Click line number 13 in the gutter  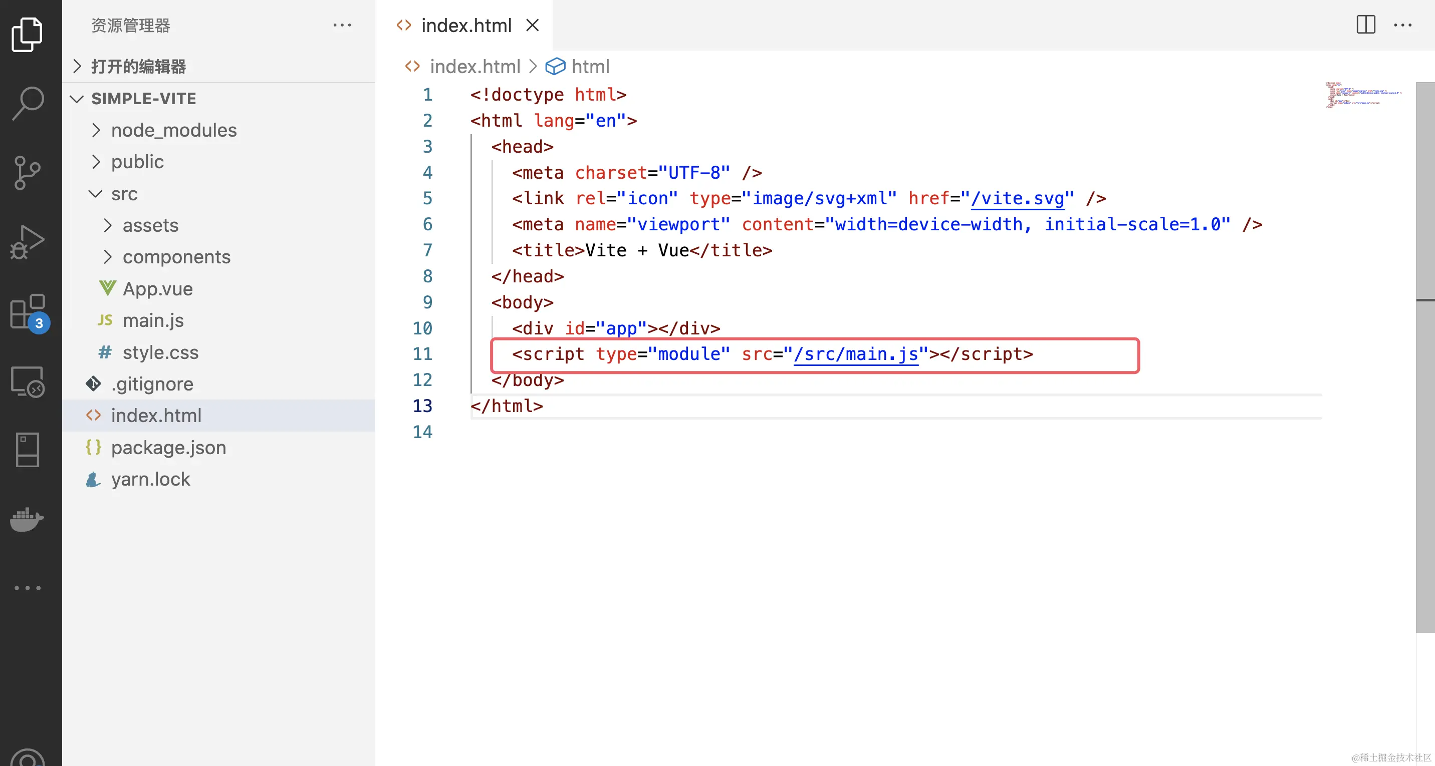422,406
